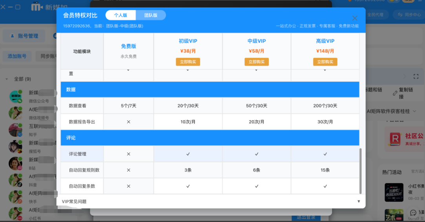Click the 20次/月 cell
The width and height of the screenshot is (425, 222).
tap(256, 122)
